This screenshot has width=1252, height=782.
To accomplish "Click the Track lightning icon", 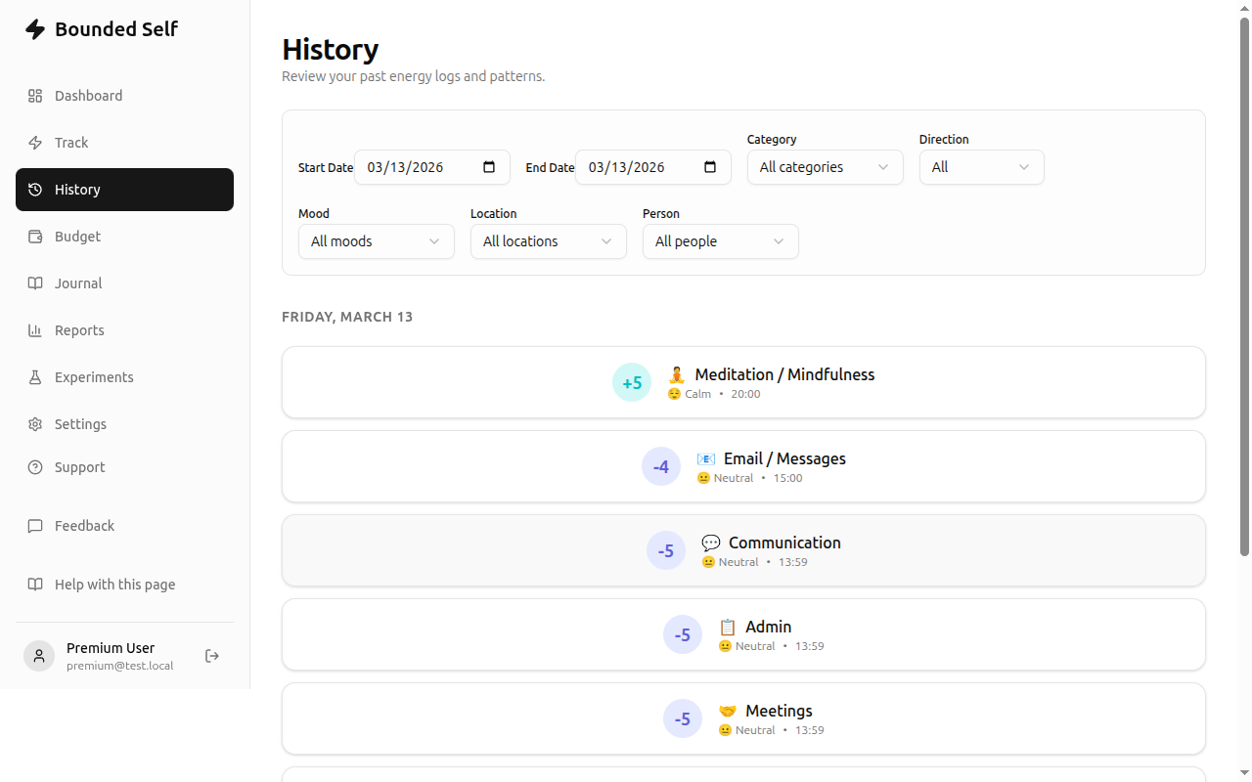I will click(x=35, y=142).
